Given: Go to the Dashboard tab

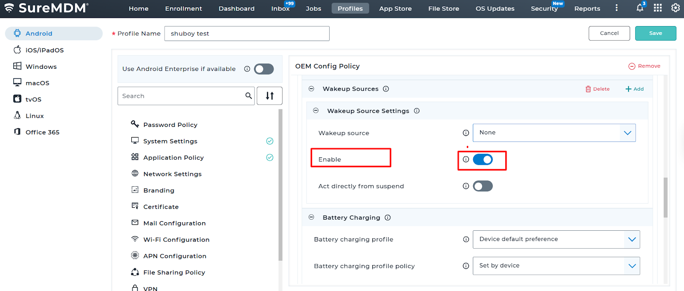Looking at the screenshot, I should (236, 9).
